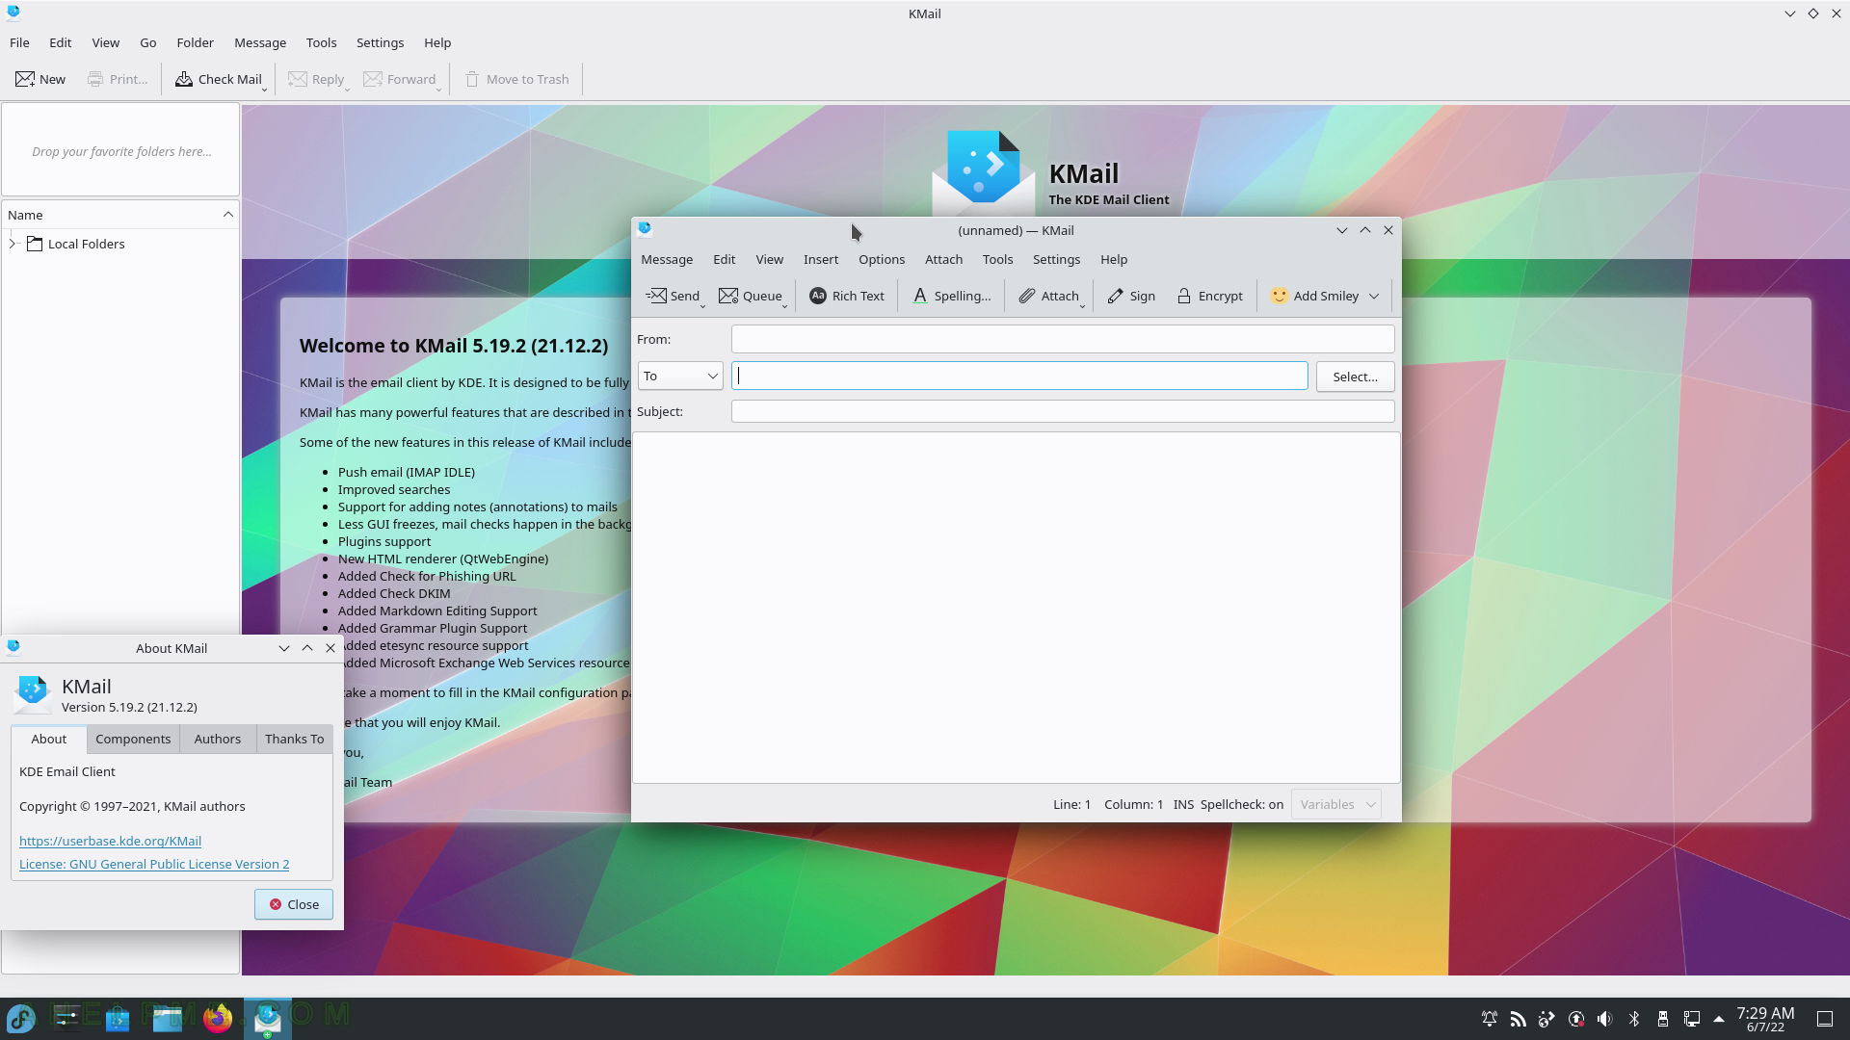Open main window Go menu
The width and height of the screenshot is (1850, 1040).
coord(147,42)
